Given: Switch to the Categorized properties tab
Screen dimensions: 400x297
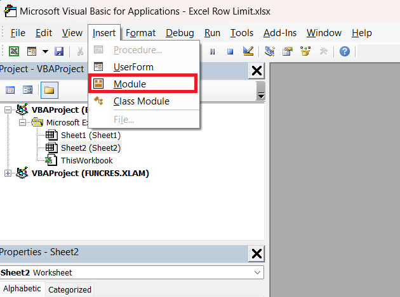Looking at the screenshot, I should tap(70, 289).
